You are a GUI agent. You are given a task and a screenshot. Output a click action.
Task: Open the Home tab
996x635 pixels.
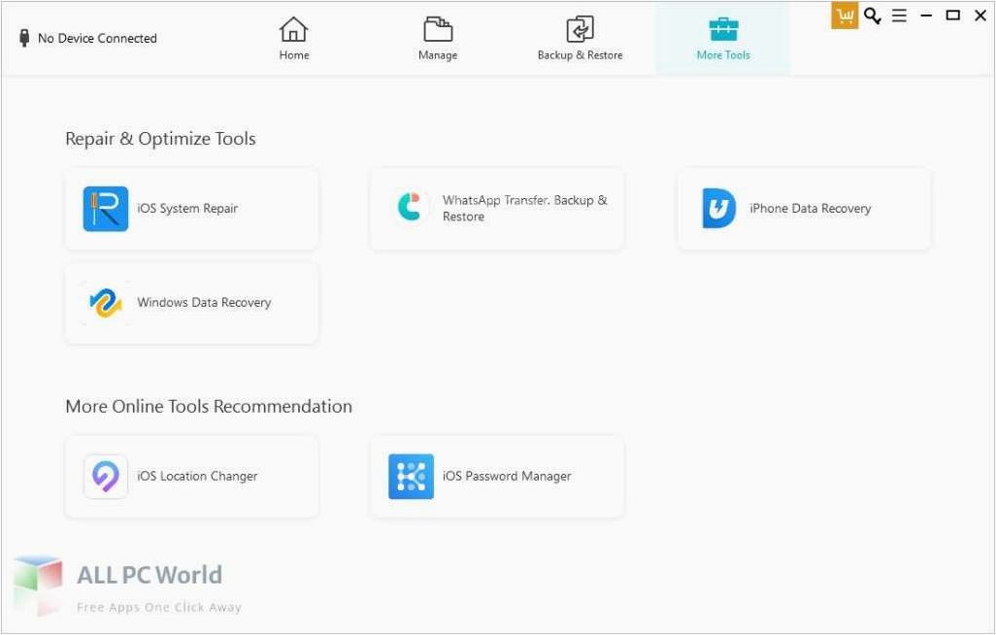point(293,39)
